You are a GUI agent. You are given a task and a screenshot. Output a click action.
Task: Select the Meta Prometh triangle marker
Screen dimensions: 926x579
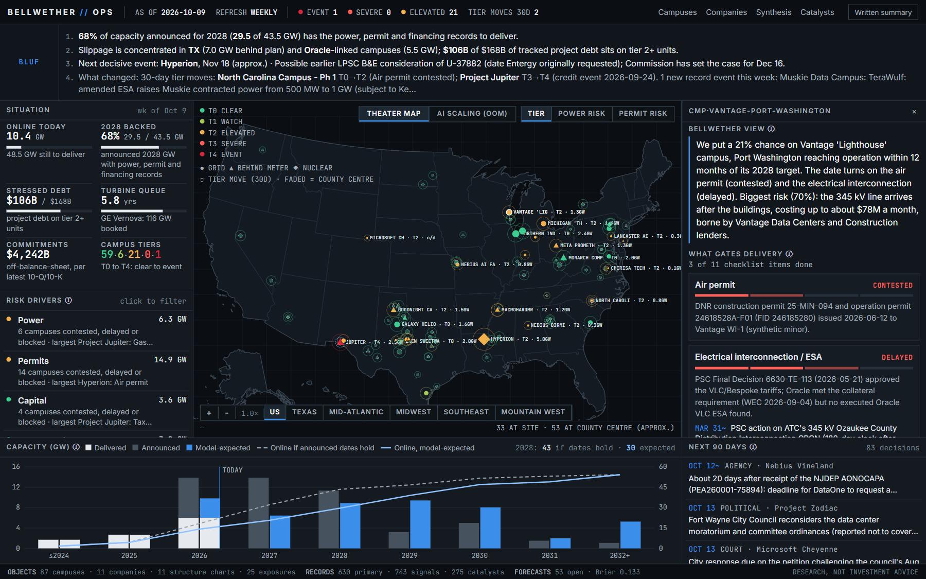(x=556, y=245)
